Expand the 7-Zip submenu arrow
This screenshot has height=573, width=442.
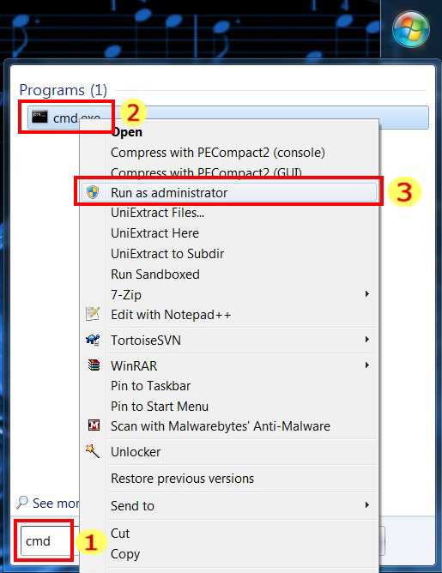367,294
